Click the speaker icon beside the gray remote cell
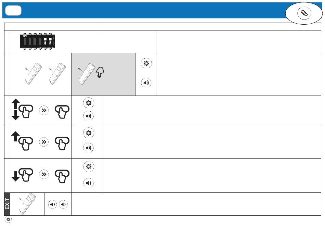Screen dimensions: 325x226 146,83
